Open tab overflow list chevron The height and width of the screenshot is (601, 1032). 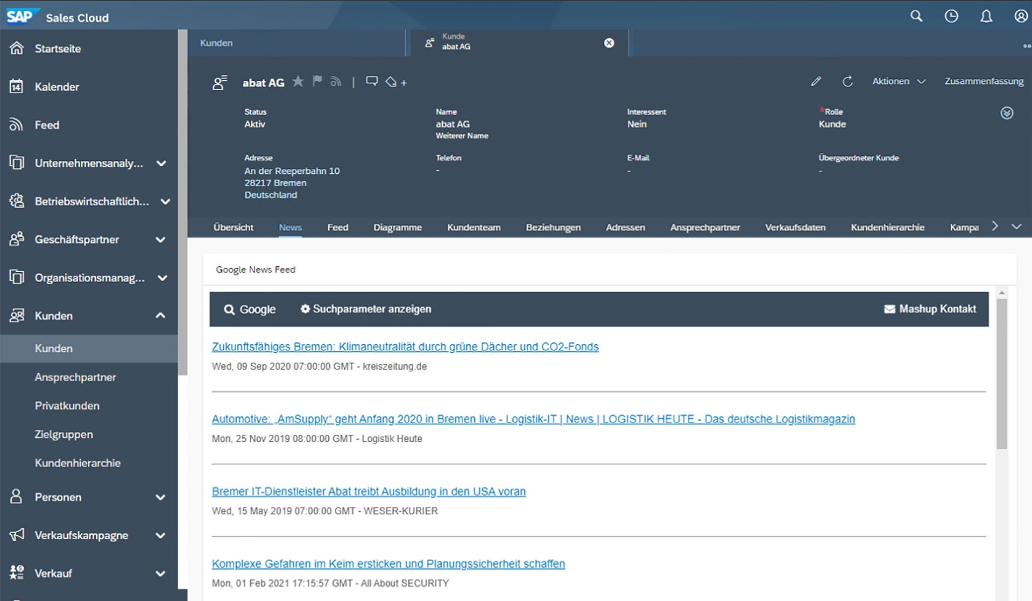pyautogui.click(x=1016, y=227)
